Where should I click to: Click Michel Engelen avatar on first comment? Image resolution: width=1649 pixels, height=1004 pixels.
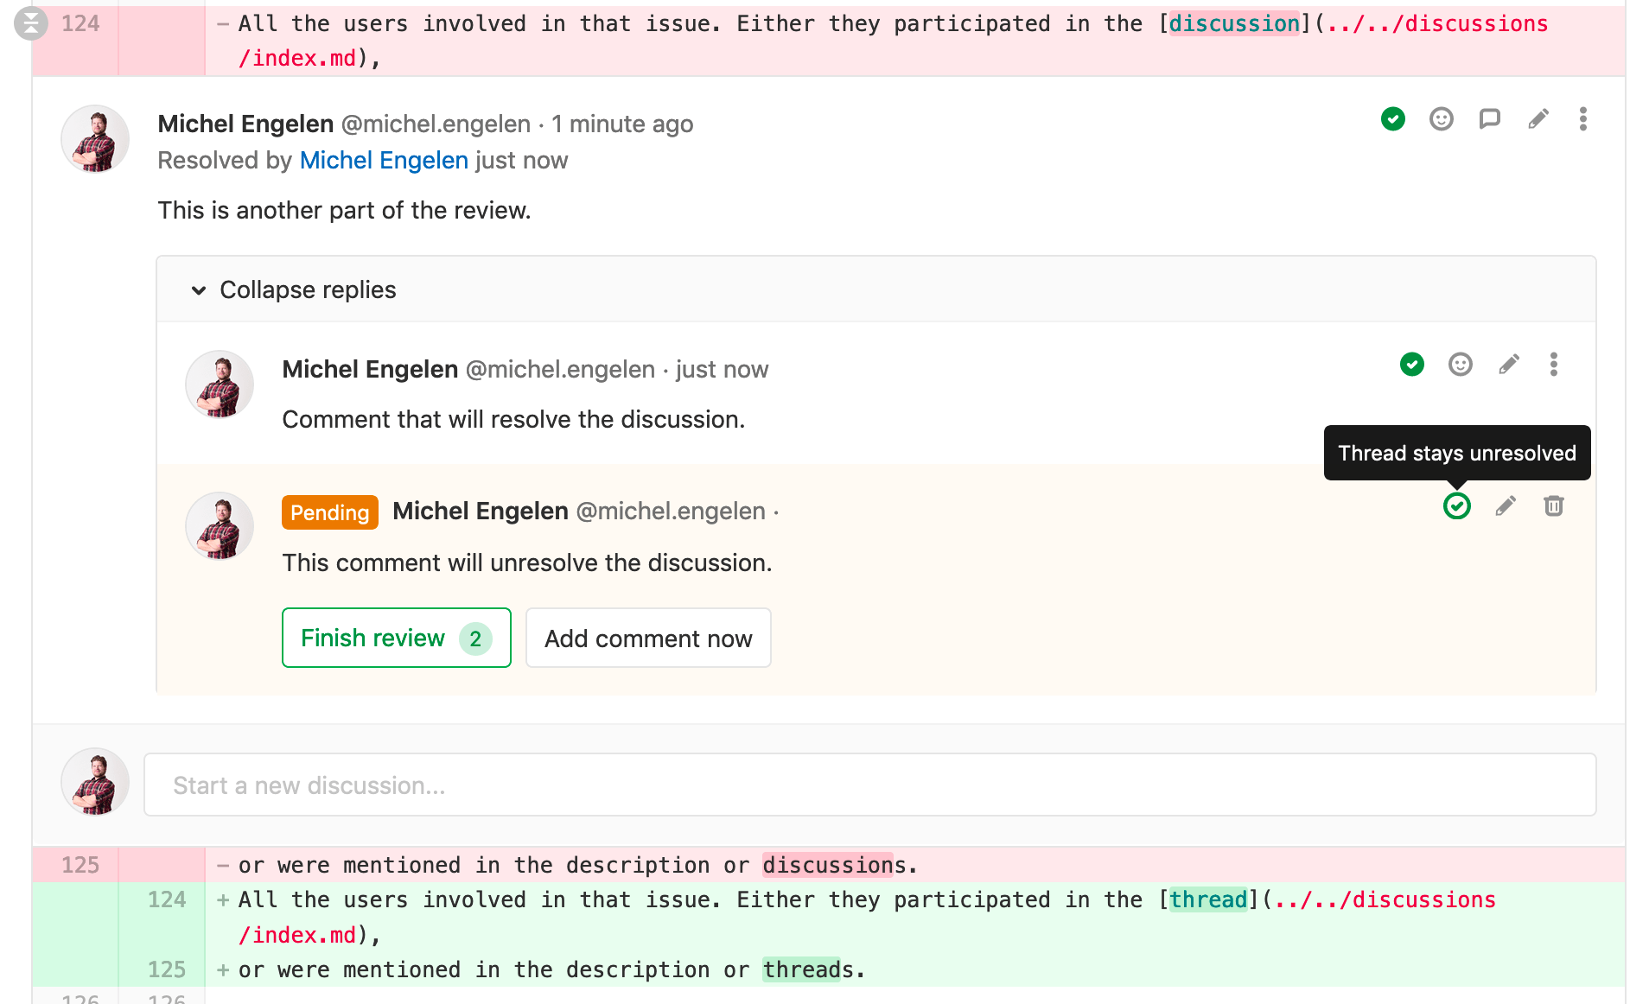click(95, 140)
